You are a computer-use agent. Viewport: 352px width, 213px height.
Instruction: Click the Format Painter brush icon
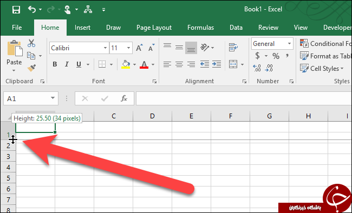[x=31, y=68]
